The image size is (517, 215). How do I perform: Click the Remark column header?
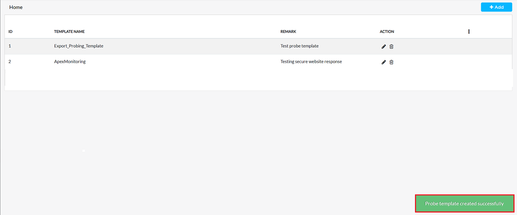288,32
